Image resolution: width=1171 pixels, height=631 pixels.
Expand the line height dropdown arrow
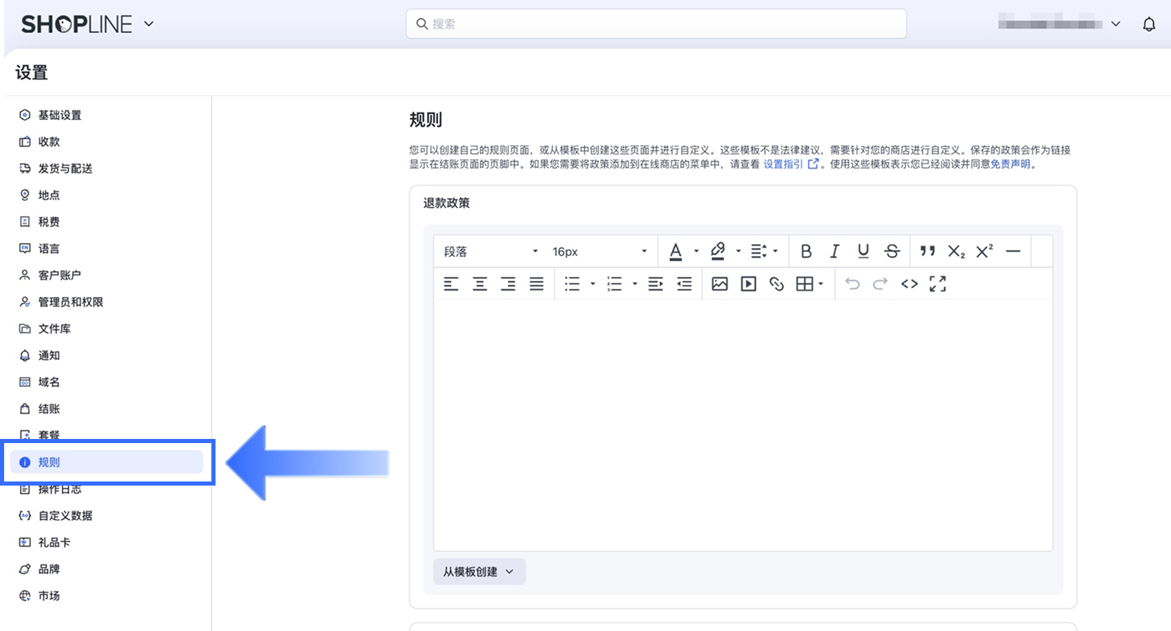click(x=776, y=252)
